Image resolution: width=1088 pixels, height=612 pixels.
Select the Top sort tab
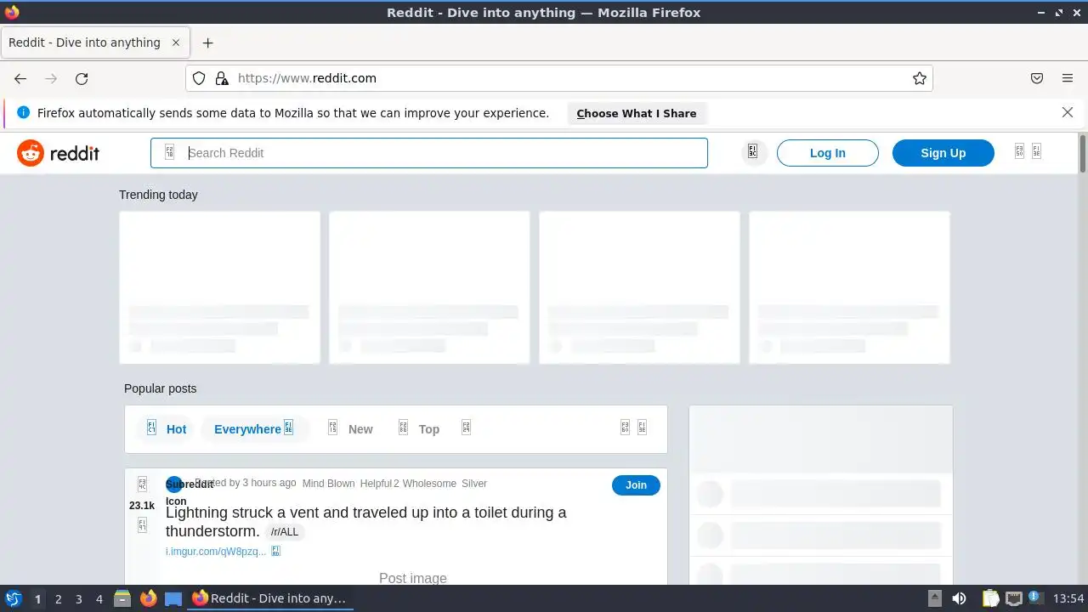coord(419,429)
